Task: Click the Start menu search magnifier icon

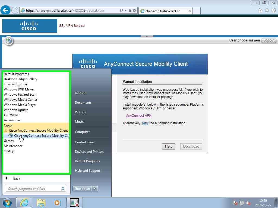Action: 63,189
